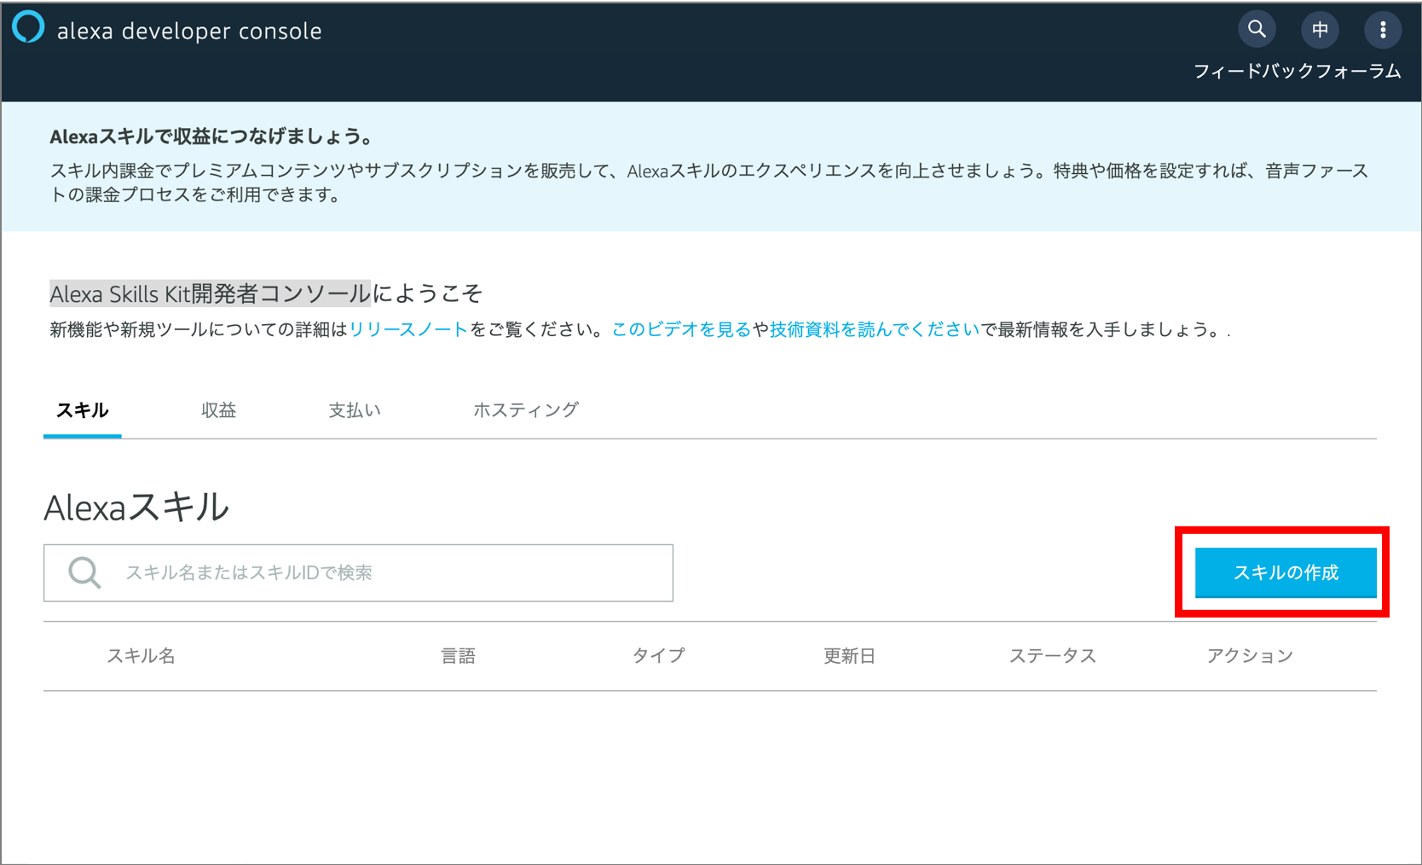Open the search icon in the header
Viewport: 1422px width, 865px height.
click(x=1257, y=30)
